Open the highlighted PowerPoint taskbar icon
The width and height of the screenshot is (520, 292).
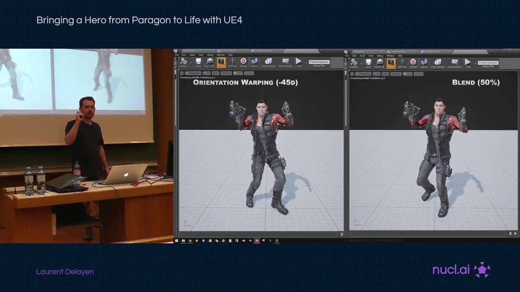tap(257, 240)
